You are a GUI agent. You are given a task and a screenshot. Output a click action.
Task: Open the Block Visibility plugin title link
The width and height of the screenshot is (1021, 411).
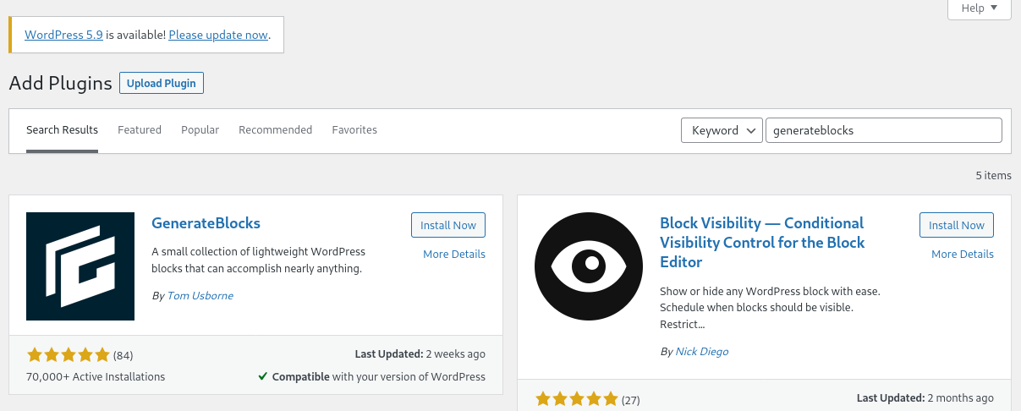(762, 243)
